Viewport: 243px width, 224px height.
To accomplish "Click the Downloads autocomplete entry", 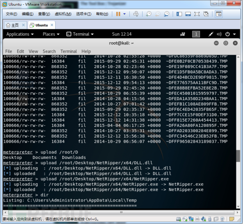I will (x=74, y=157).
